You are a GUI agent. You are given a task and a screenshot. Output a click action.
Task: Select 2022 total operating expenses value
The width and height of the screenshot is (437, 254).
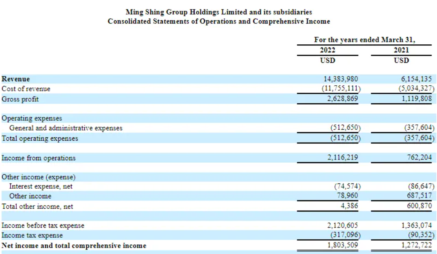pos(346,138)
